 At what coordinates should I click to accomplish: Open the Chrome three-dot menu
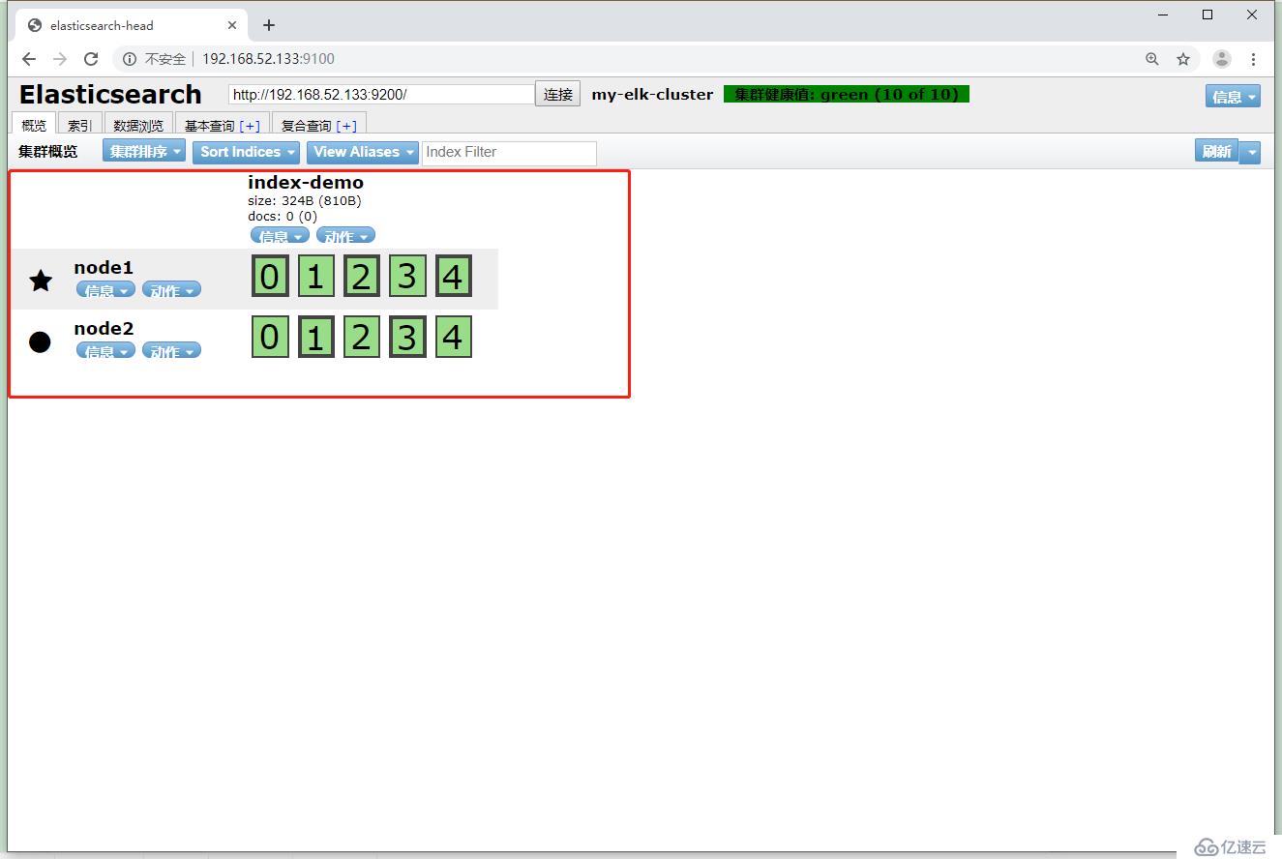(1254, 59)
